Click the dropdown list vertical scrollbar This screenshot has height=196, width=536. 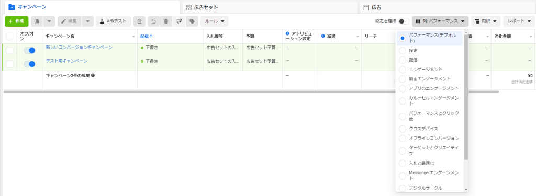click(466, 97)
